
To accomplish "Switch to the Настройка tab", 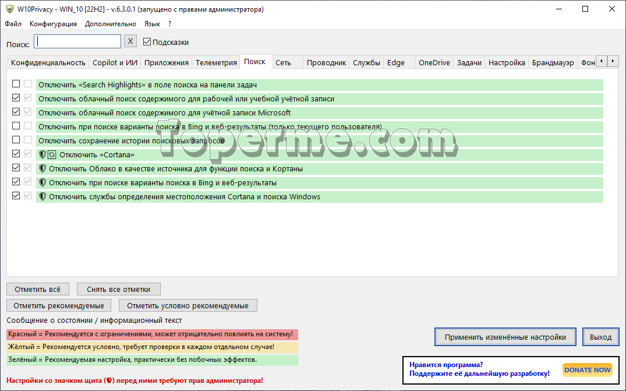I will click(507, 63).
